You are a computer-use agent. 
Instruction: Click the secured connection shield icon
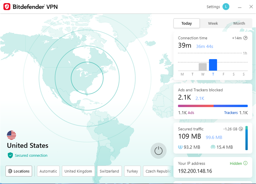[10, 155]
